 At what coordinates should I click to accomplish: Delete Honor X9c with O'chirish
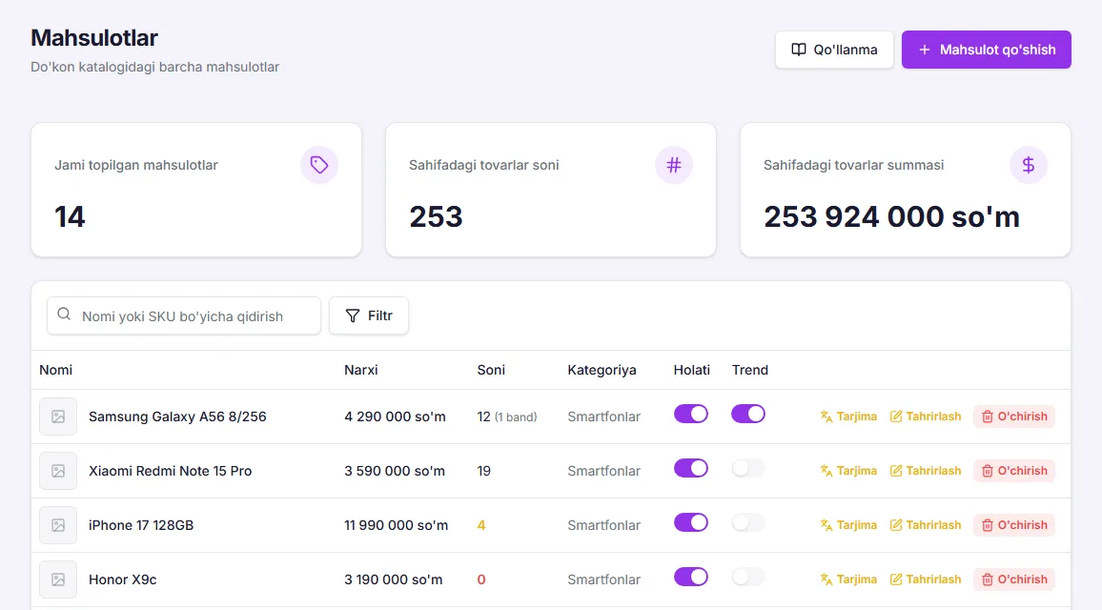point(1014,579)
